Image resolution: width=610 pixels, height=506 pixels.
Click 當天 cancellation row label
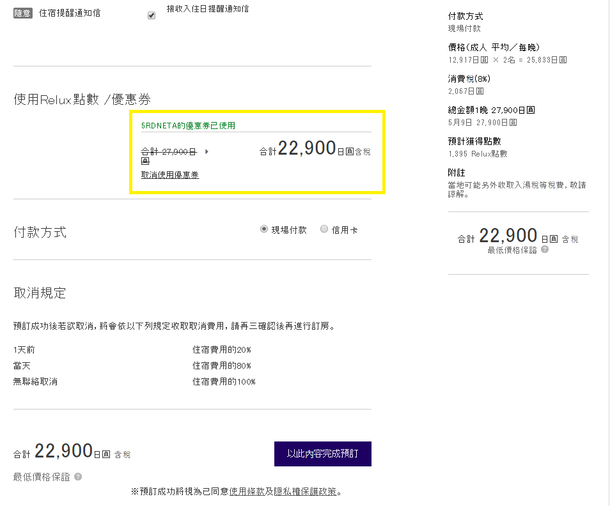pos(22,365)
